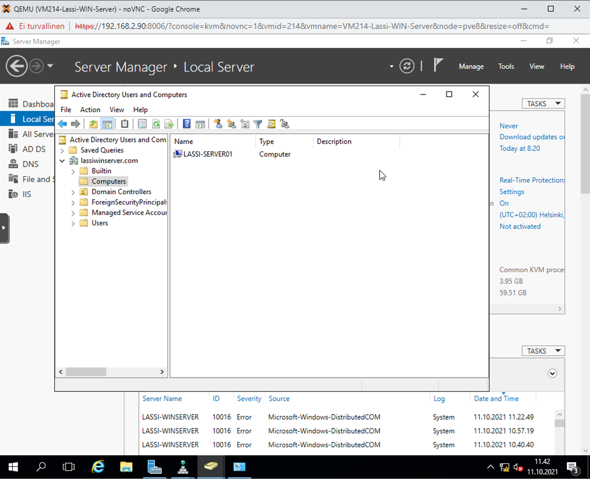Viewport: 590px width, 479px height.
Task: Open filter options using funnel icon
Action: 258,124
